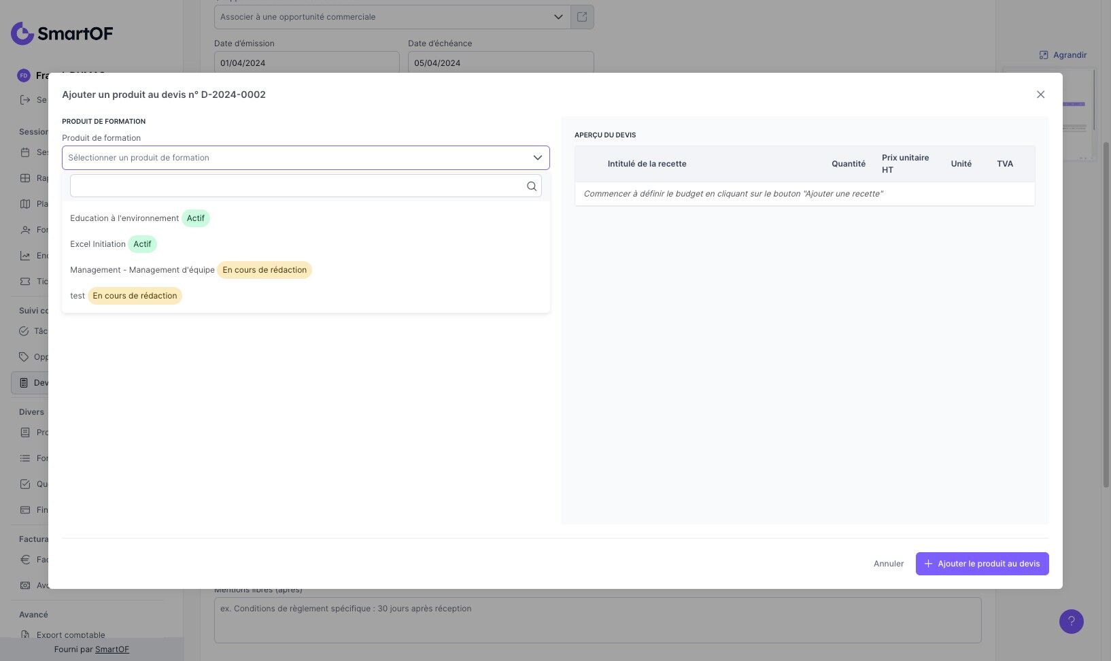Viewport: 1111px width, 661px height.
Task: Click the 'Date d'émission' field 01/04/2024
Action: coord(307,63)
